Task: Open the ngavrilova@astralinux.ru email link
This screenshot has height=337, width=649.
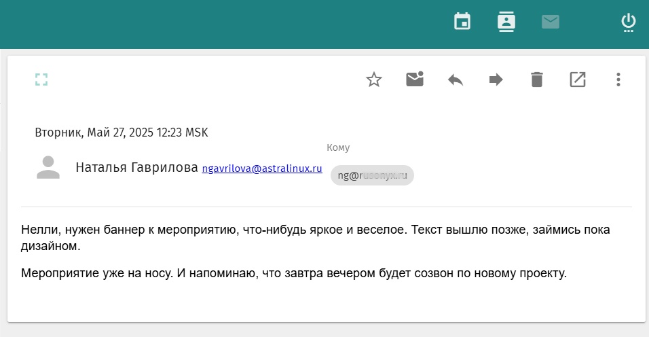Action: (x=262, y=168)
